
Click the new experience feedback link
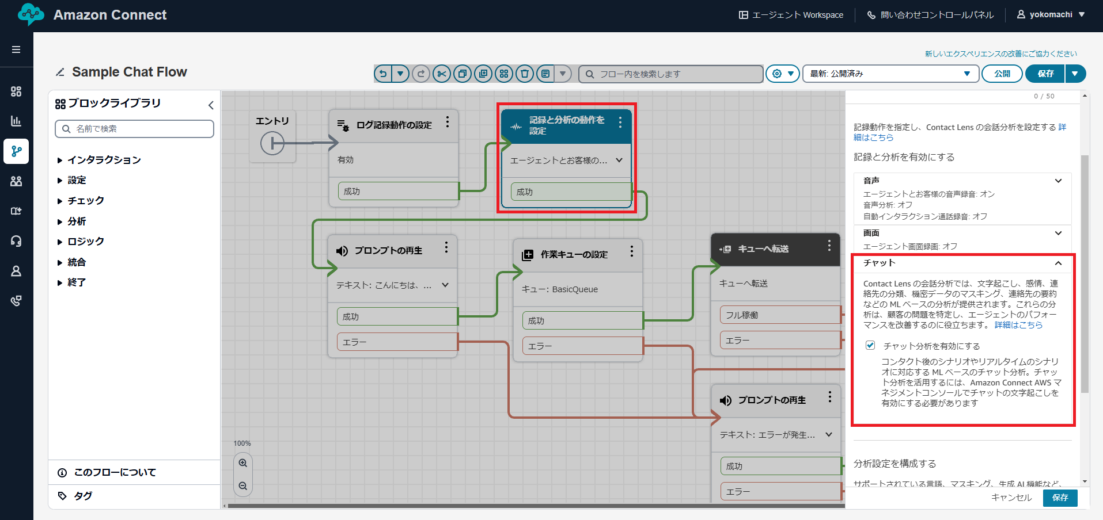pos(1001,53)
